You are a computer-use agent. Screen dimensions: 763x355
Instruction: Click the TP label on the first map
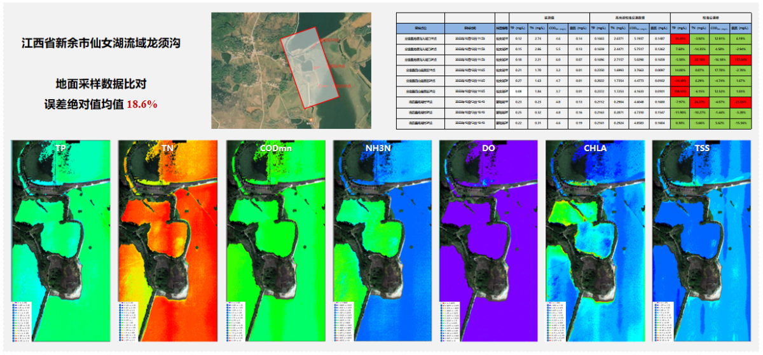(60, 147)
